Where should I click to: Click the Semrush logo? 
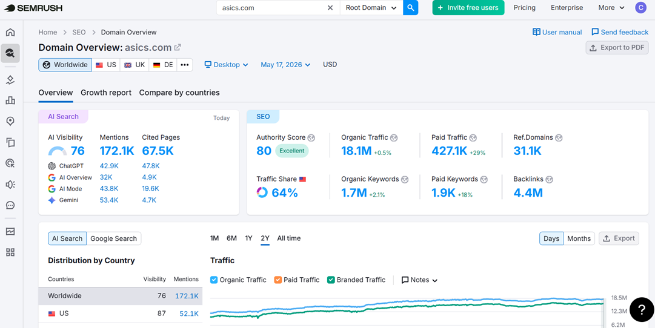point(33,7)
